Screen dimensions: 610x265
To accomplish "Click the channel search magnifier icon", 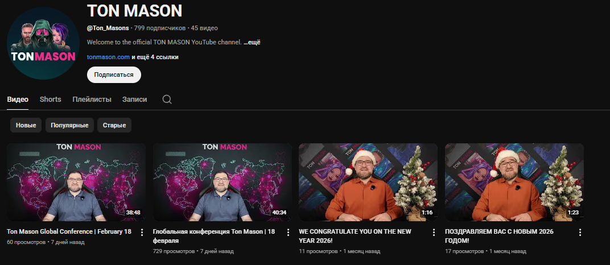I will coord(167,99).
